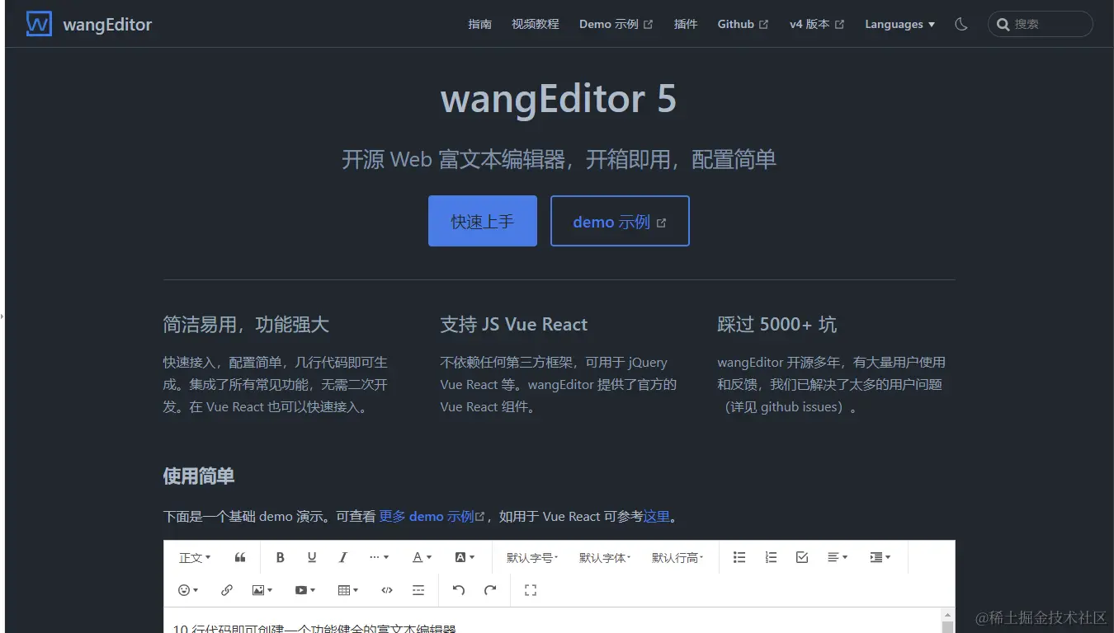
Task: Open the Demo 示例 nav link
Action: pyautogui.click(x=616, y=24)
